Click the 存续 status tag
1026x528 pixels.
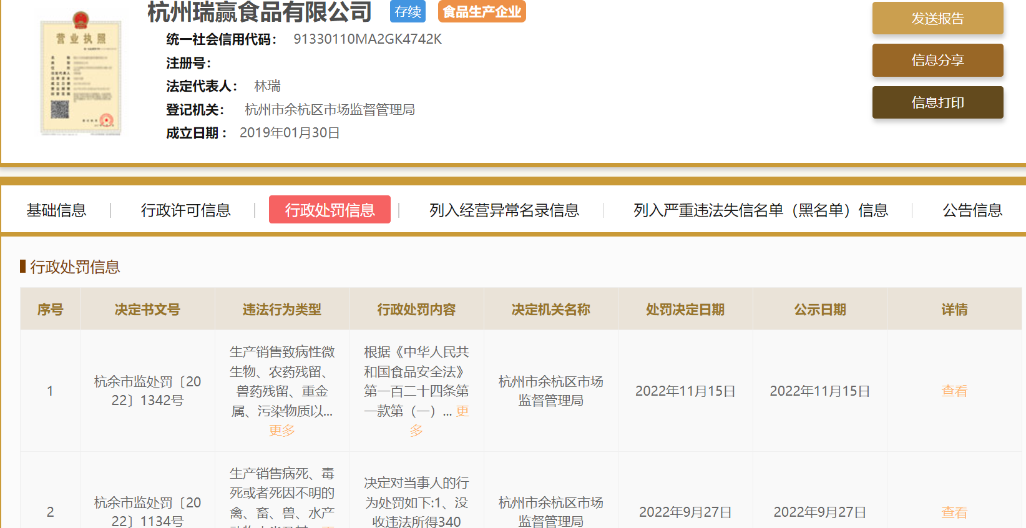[408, 12]
